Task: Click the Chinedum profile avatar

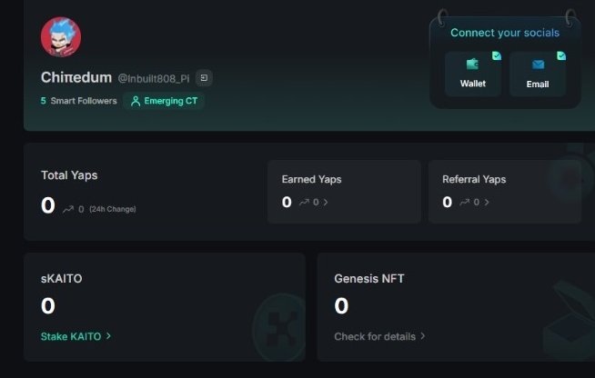Action: pyautogui.click(x=61, y=36)
